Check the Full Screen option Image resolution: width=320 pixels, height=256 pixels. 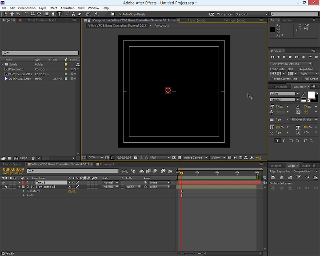tap(303, 79)
